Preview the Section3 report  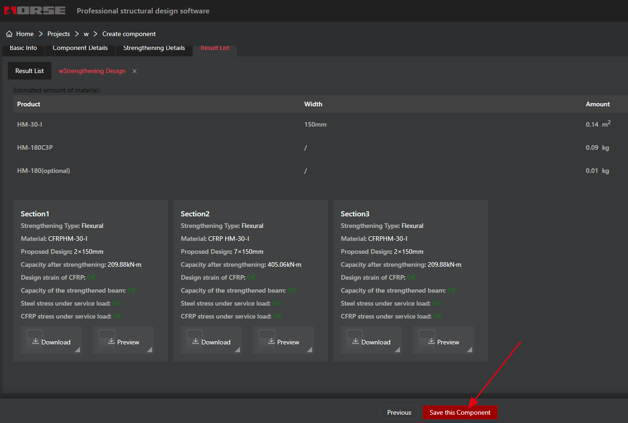click(443, 342)
